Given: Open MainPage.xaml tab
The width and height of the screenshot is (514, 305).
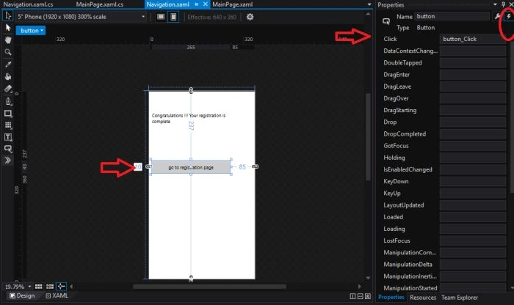Looking at the screenshot, I should coord(233,4).
